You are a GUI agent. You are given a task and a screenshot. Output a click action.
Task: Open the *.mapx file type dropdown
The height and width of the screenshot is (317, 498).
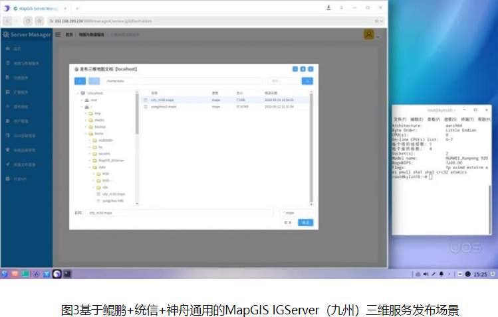pos(297,212)
